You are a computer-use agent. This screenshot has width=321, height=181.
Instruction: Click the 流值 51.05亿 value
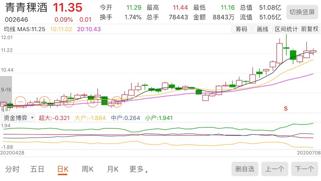[270, 17]
